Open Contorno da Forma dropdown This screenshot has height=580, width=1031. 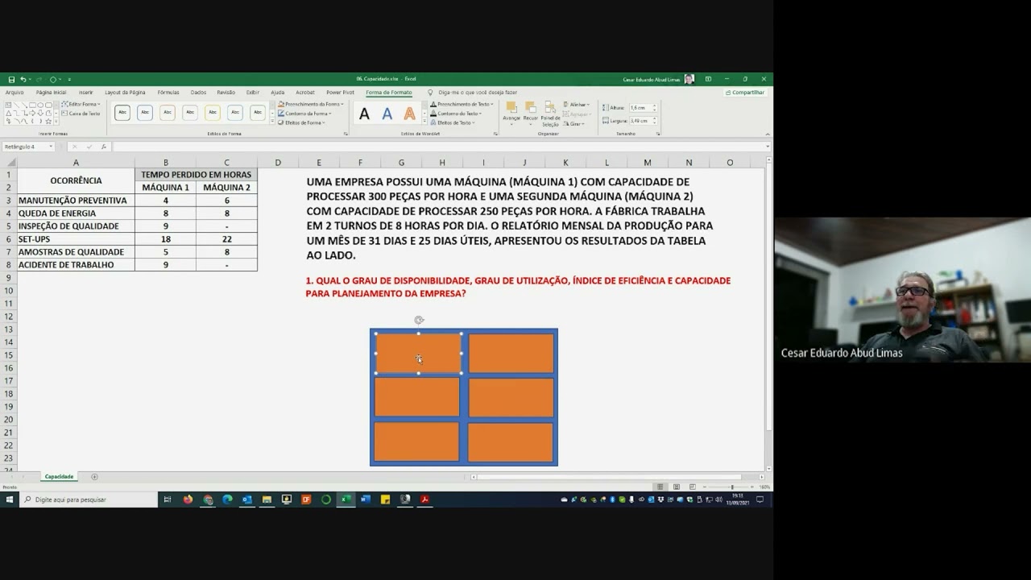pyautogui.click(x=305, y=114)
